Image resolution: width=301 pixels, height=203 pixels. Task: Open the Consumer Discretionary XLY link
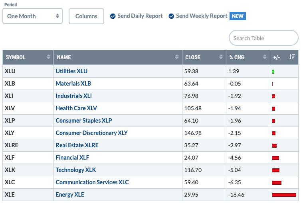(x=92, y=133)
